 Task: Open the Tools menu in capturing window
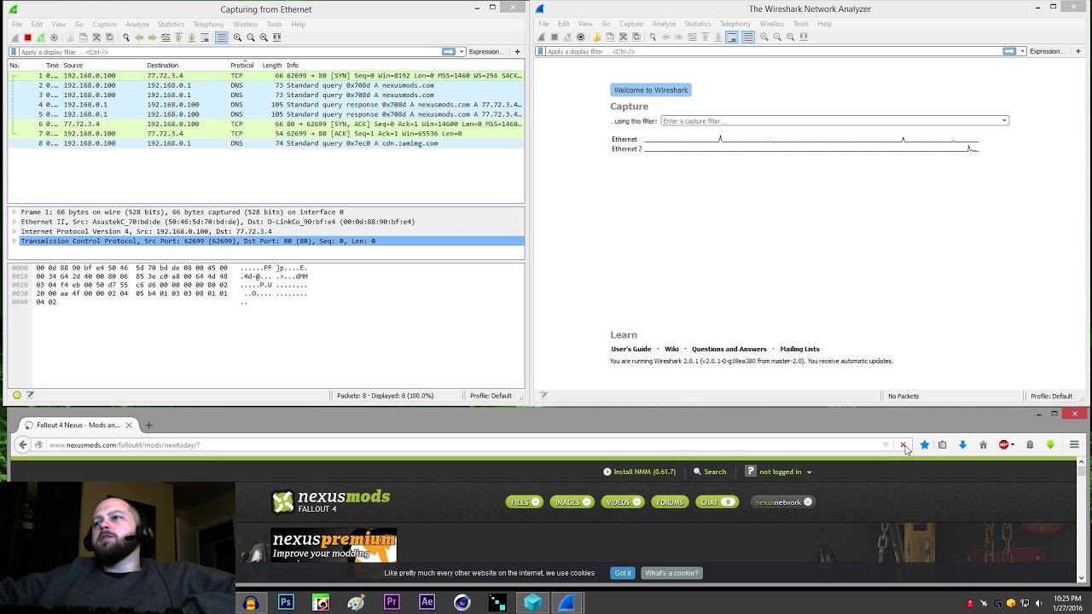(x=274, y=24)
